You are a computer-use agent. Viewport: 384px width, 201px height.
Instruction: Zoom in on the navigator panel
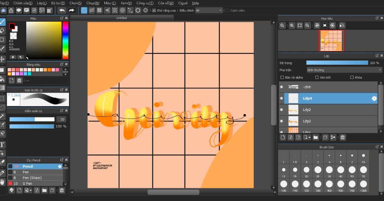(x=292, y=25)
